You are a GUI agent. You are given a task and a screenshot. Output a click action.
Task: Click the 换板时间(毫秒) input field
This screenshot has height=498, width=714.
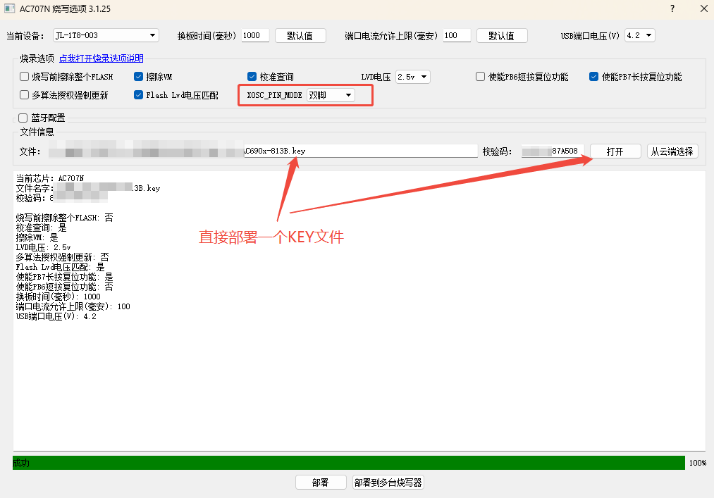(255, 35)
